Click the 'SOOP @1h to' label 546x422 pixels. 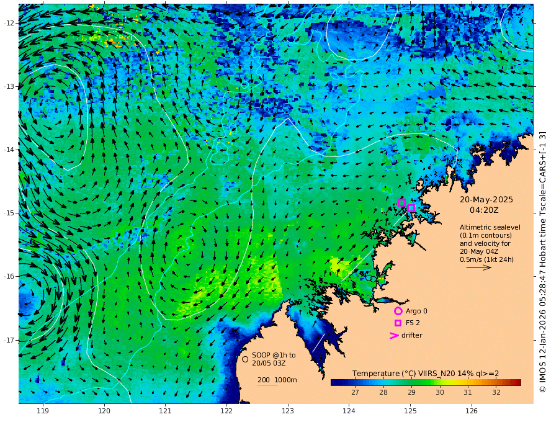pos(274,355)
